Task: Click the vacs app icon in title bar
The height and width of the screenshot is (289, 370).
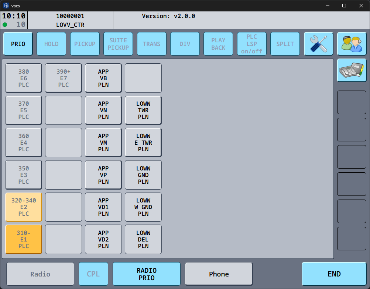Action: click(x=6, y=6)
